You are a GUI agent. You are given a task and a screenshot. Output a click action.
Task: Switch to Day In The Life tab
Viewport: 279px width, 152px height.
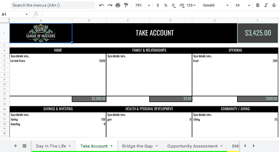pos(51,146)
